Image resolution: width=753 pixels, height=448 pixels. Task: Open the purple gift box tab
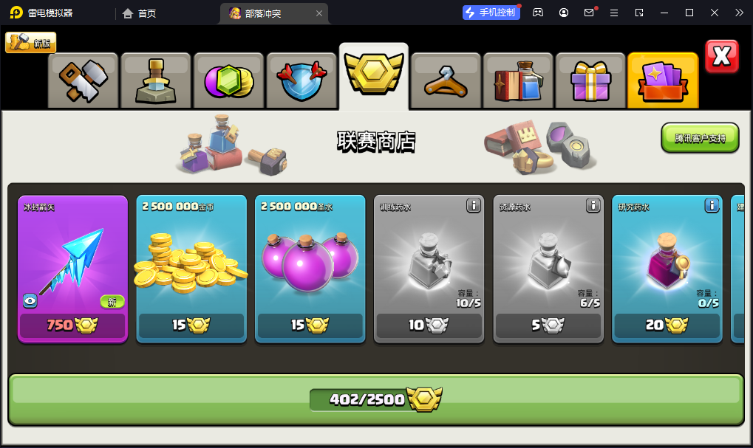click(x=590, y=80)
